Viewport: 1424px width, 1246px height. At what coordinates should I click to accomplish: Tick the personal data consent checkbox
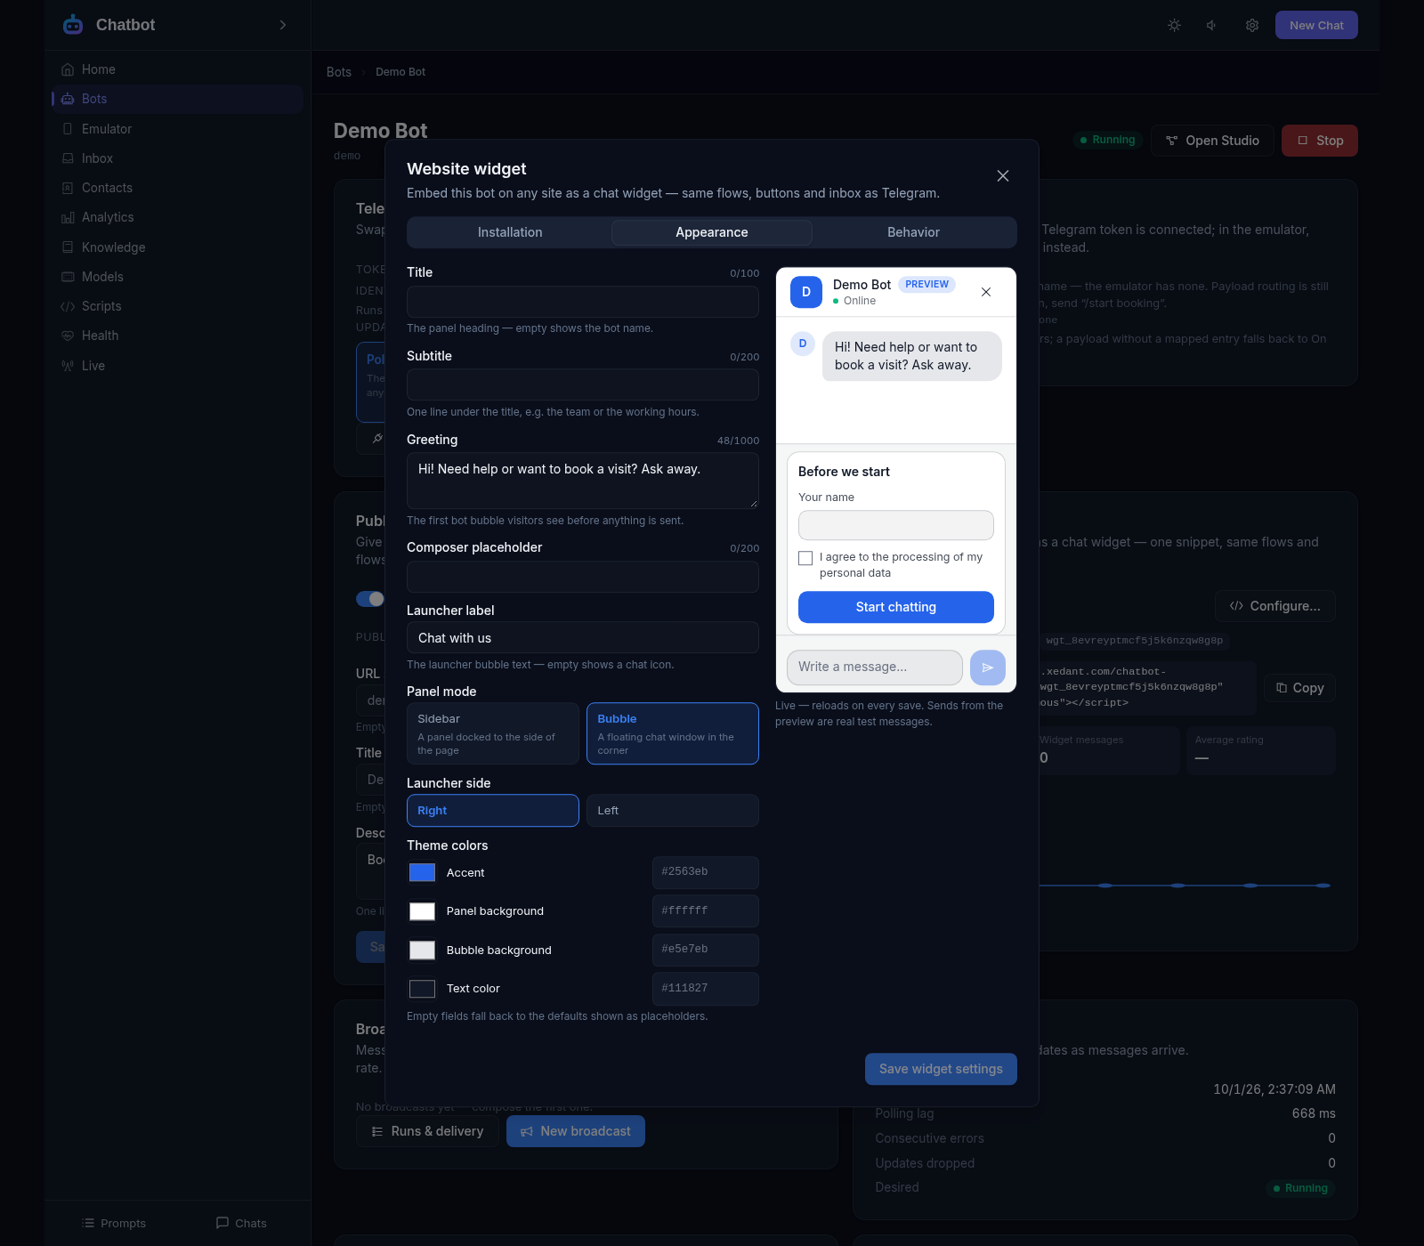[805, 558]
